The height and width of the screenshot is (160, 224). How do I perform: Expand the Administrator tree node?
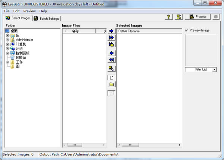(7, 40)
